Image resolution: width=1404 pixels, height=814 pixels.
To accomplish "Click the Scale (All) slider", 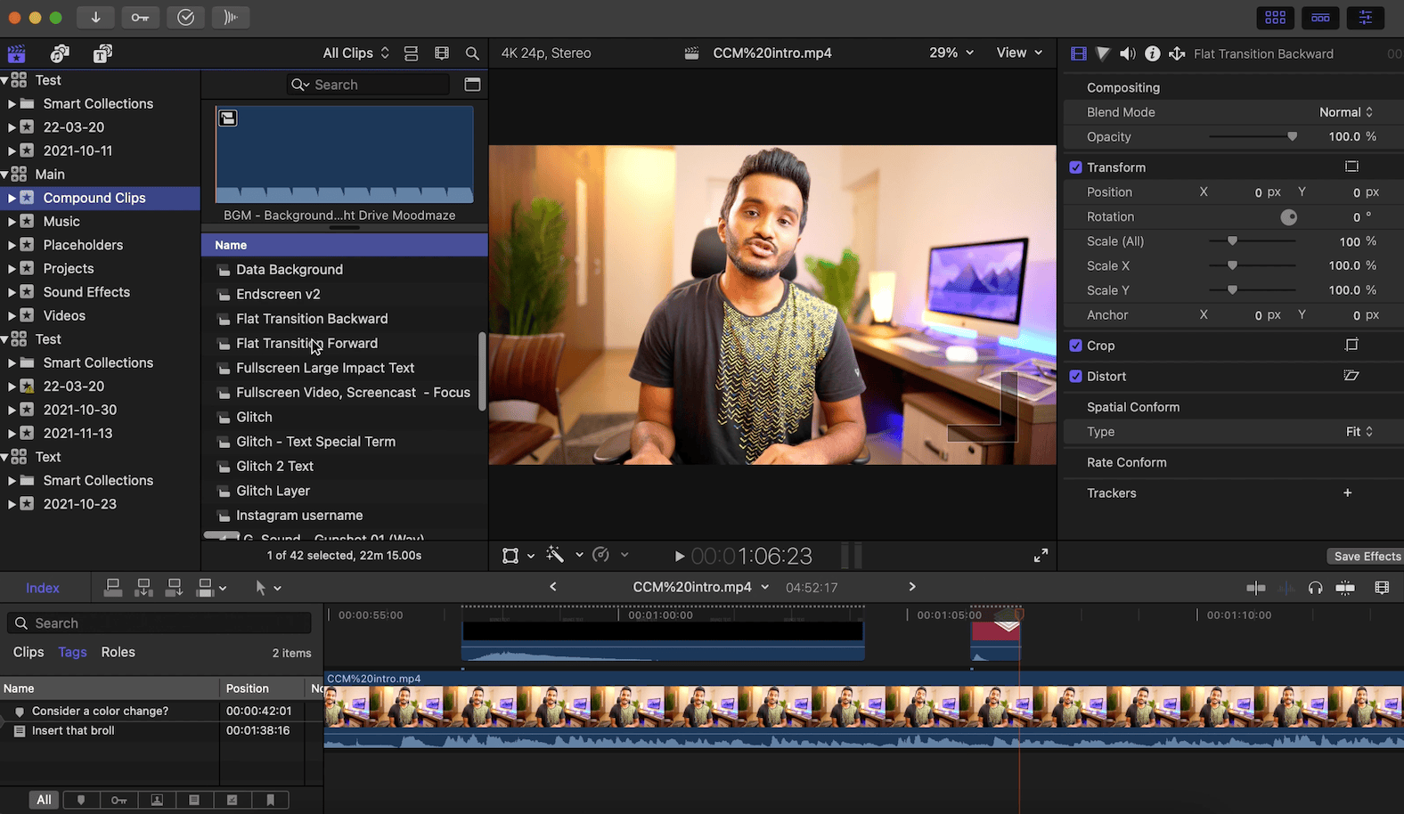I will click(x=1251, y=241).
